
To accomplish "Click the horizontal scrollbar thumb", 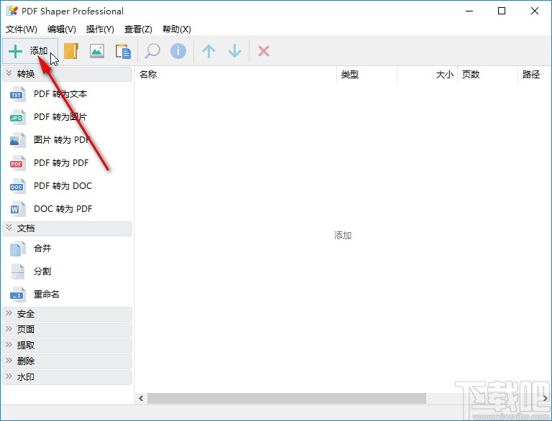I will (x=287, y=399).
